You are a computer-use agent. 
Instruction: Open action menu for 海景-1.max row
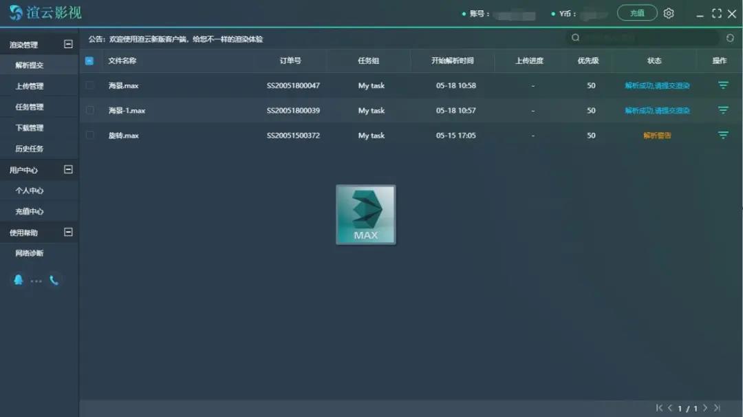pyautogui.click(x=723, y=110)
